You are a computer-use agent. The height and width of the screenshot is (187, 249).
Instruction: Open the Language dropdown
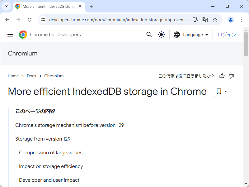pyautogui.click(x=191, y=35)
